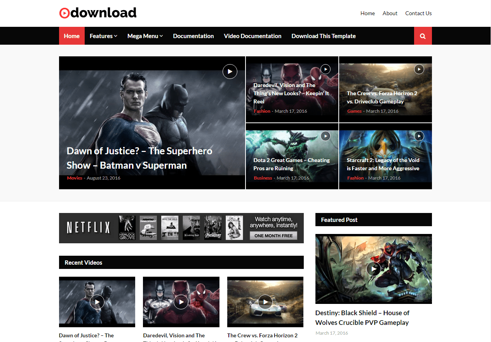Expand the Mega Menu dropdown
Screen dimensions: 491x342
coord(145,36)
